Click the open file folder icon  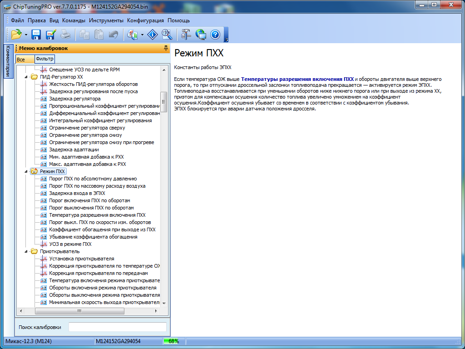pos(16,34)
